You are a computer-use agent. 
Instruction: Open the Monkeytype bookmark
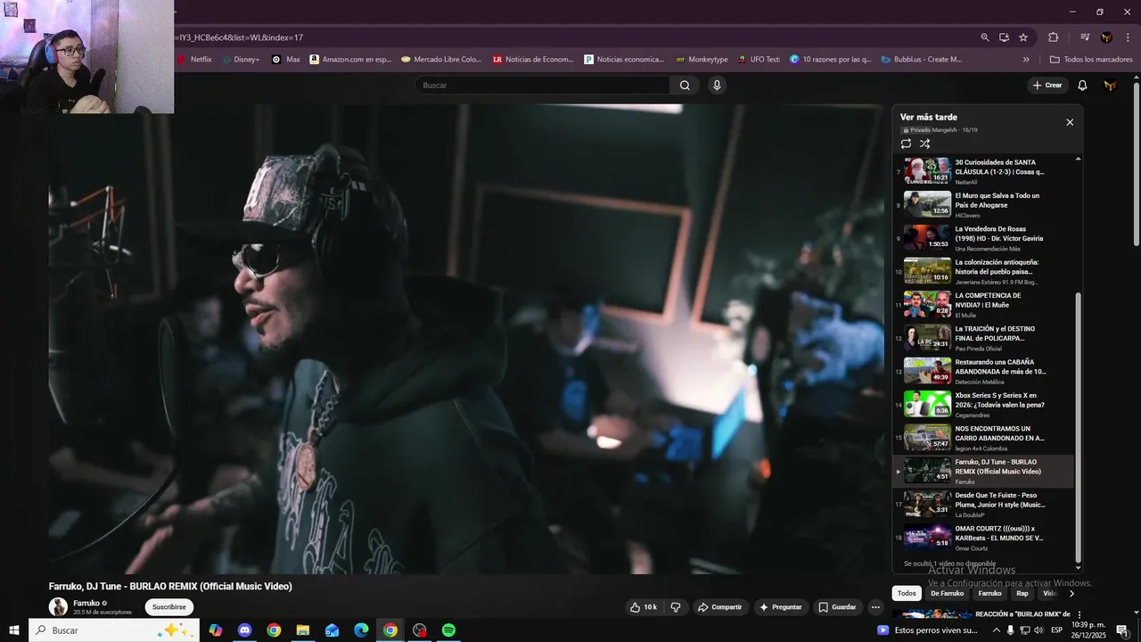702,60
